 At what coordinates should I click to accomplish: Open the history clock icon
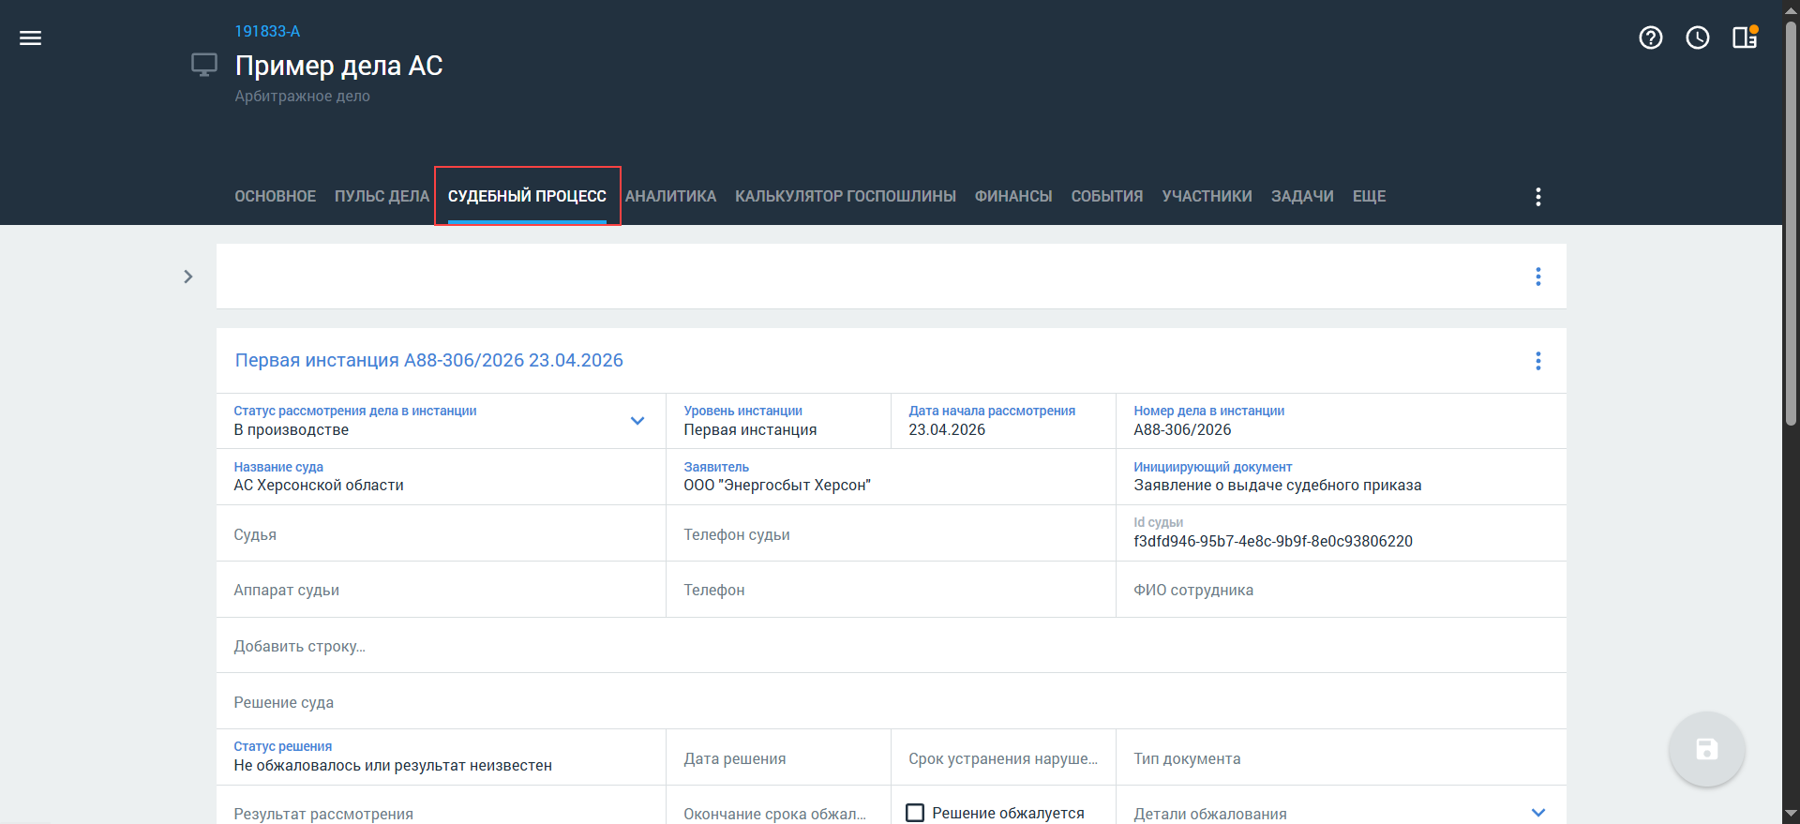coord(1697,37)
